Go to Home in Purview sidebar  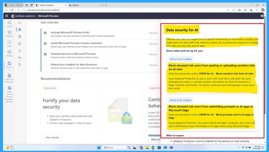point(9,24)
